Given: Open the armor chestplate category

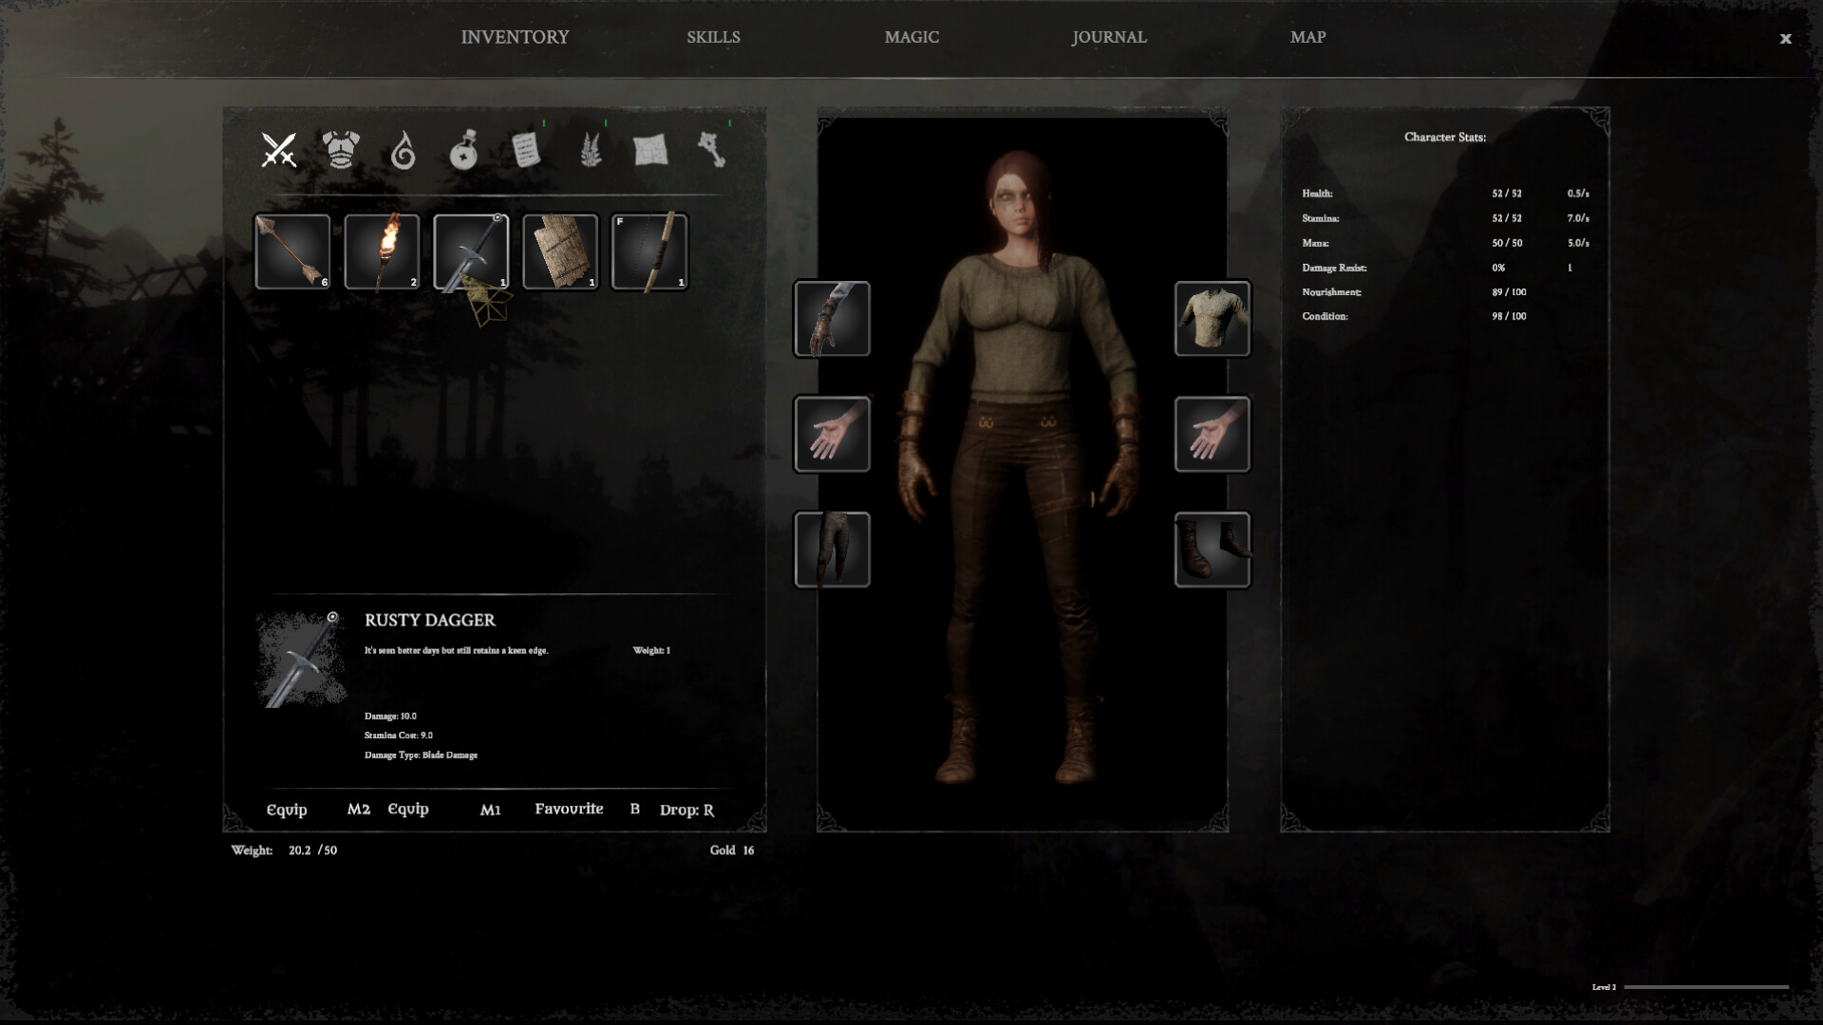Looking at the screenshot, I should [341, 150].
